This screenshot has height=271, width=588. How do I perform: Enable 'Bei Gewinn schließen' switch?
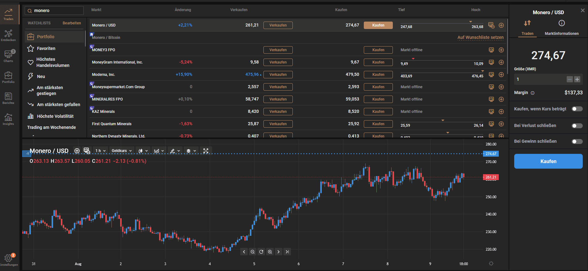coord(577,142)
